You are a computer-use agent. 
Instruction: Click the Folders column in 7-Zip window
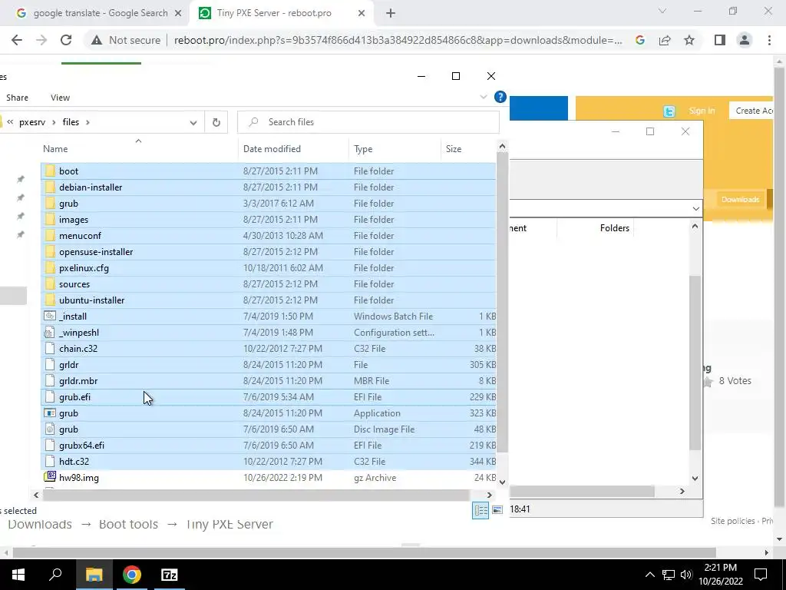pos(614,227)
